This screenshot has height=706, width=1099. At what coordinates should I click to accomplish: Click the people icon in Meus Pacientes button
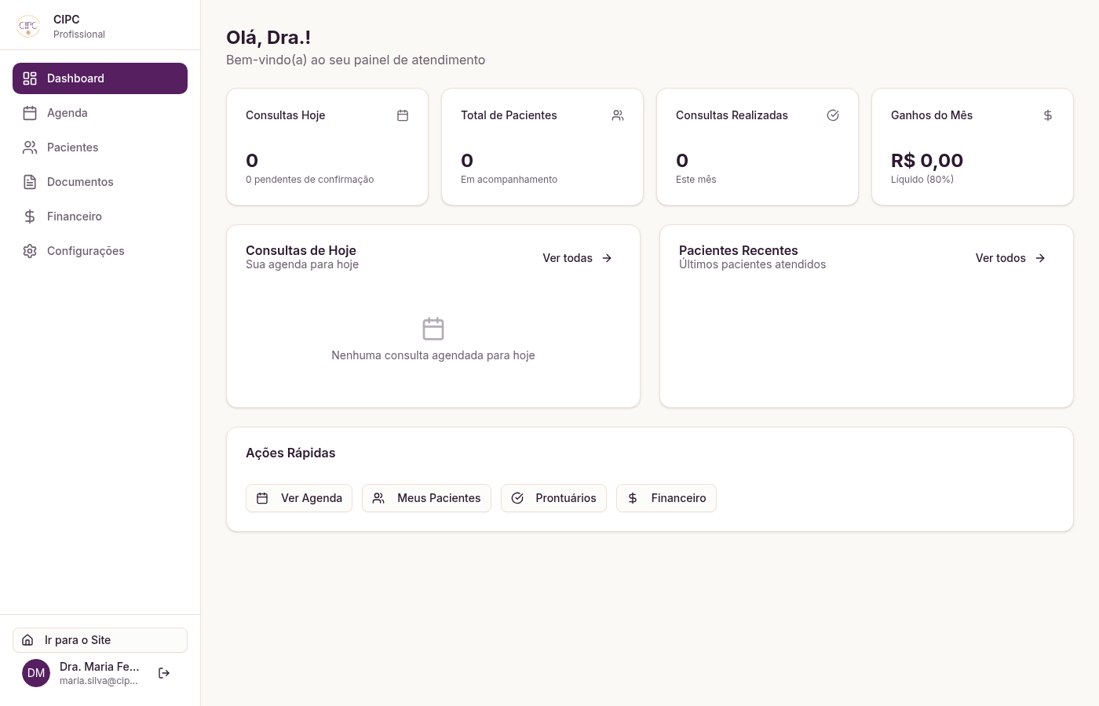pyautogui.click(x=378, y=498)
